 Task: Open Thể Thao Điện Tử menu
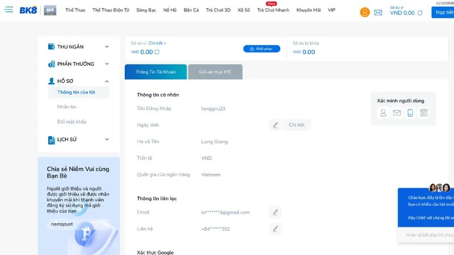[x=111, y=10]
